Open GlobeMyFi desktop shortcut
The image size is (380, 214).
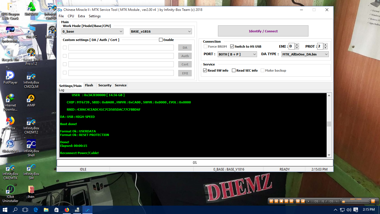(x=10, y=146)
